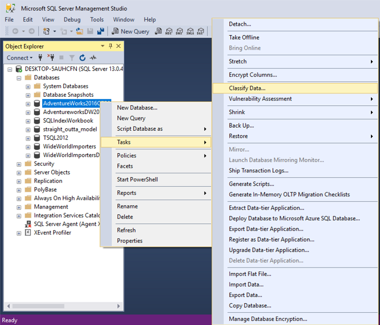Click the Filter icon in Object Explorer

click(72, 58)
